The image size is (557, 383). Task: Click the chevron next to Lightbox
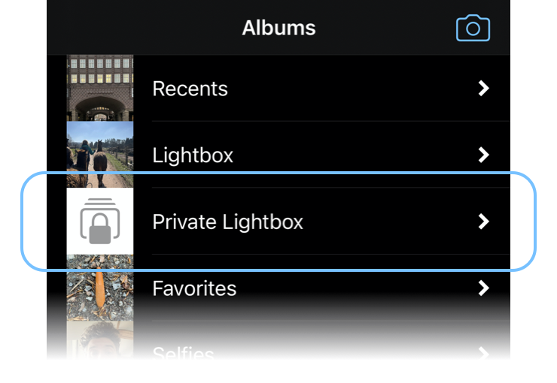pos(484,155)
